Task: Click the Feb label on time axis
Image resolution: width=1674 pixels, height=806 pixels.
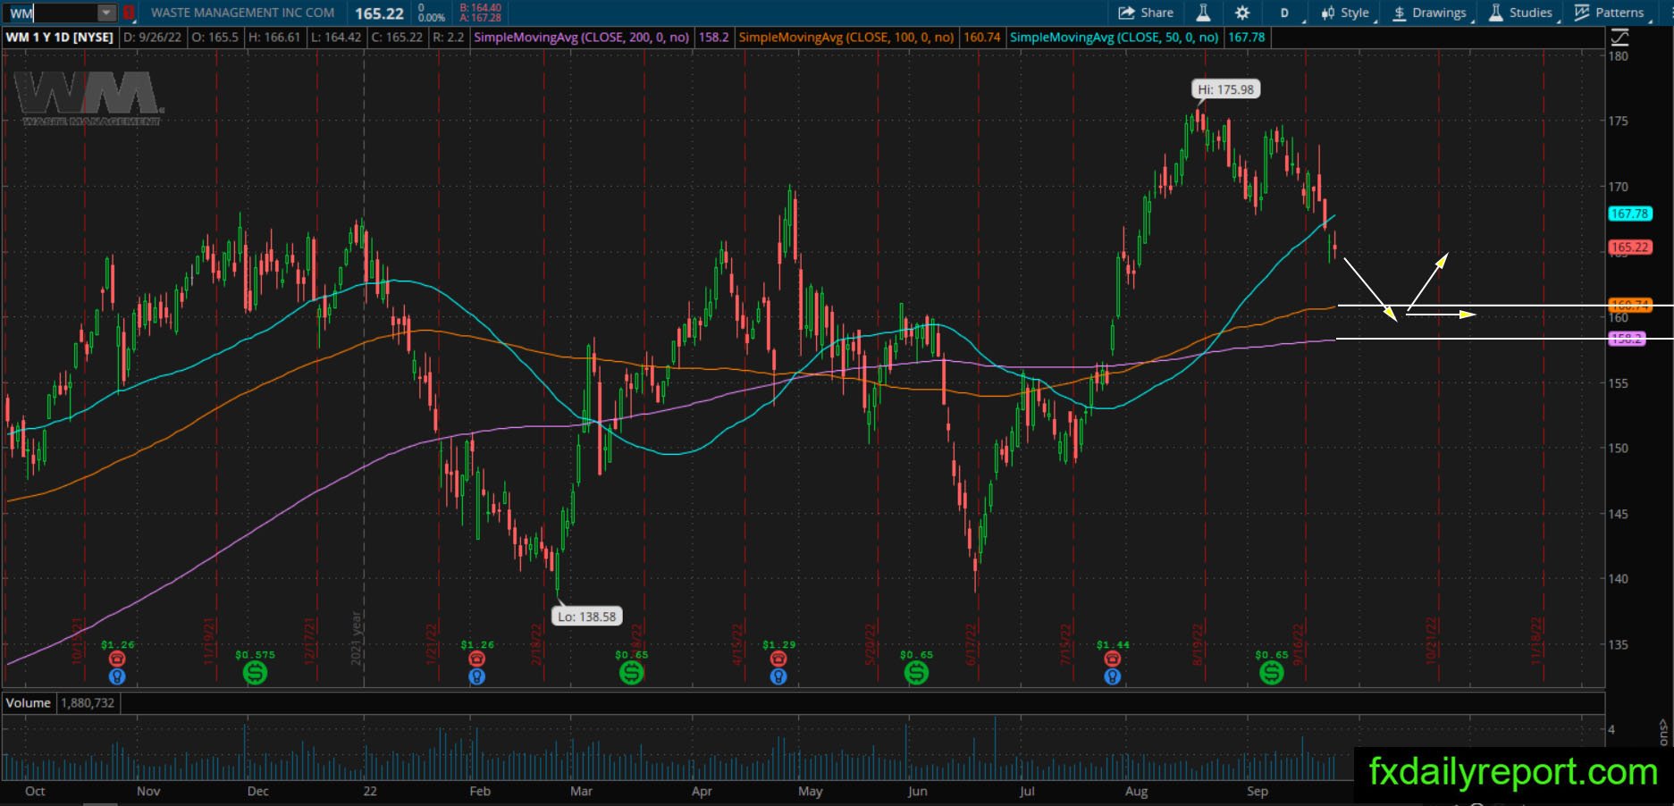Action: click(x=480, y=791)
